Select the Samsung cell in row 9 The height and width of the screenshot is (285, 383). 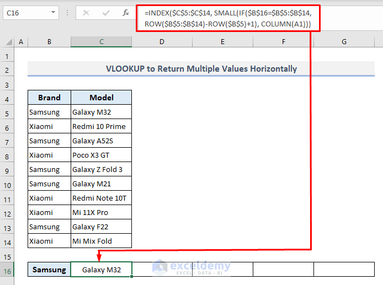(x=49, y=169)
